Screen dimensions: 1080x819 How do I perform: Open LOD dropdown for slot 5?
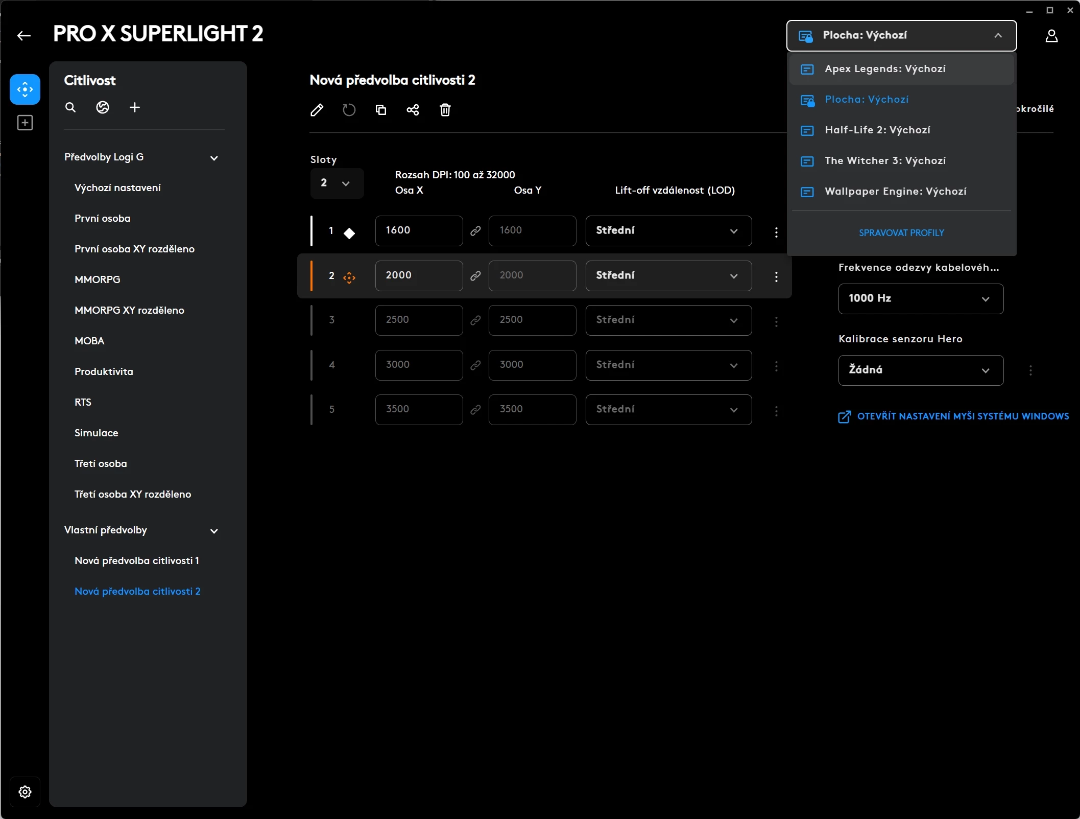pos(668,410)
